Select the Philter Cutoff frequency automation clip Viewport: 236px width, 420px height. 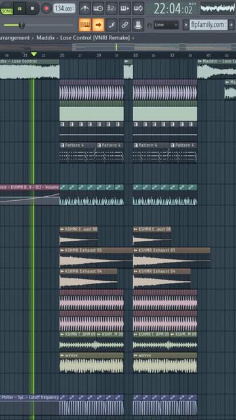pos(29,404)
